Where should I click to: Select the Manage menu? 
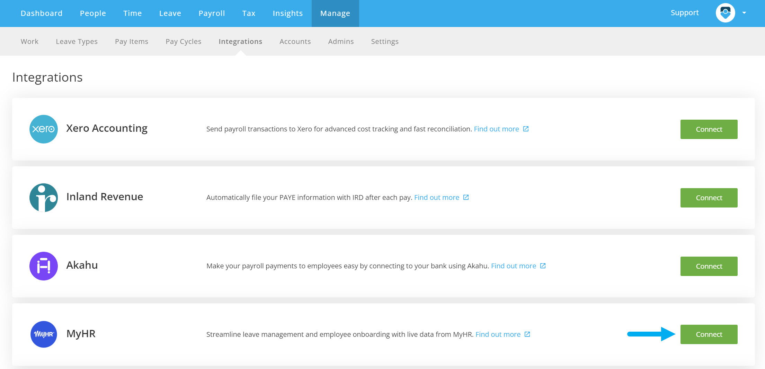click(335, 13)
